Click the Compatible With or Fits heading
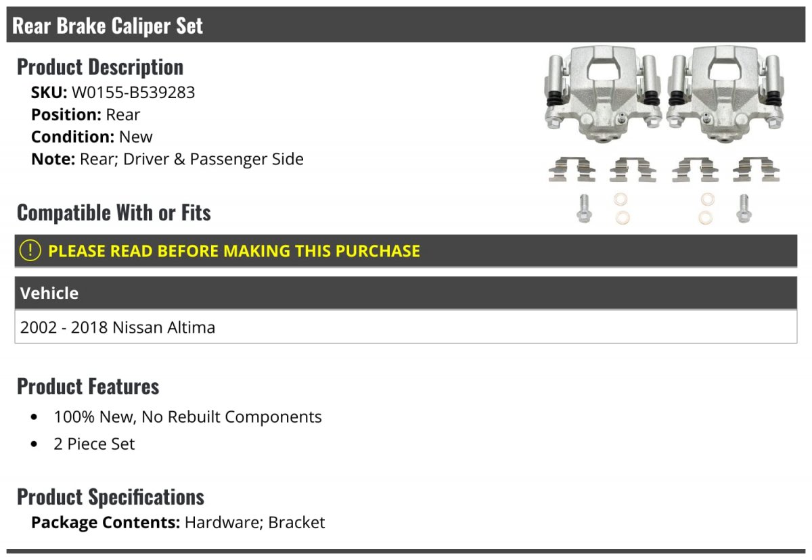 (114, 212)
